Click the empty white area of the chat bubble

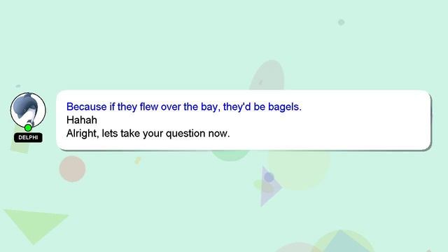click(343, 126)
